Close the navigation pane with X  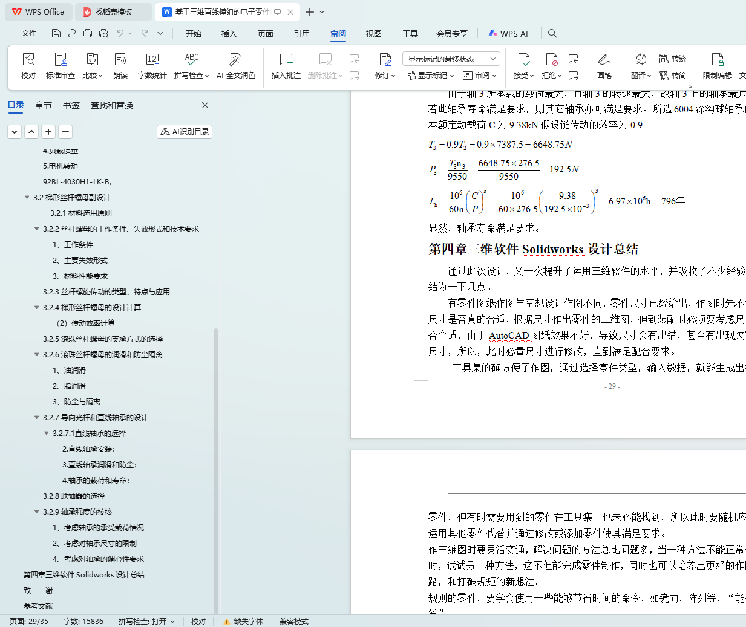[205, 105]
